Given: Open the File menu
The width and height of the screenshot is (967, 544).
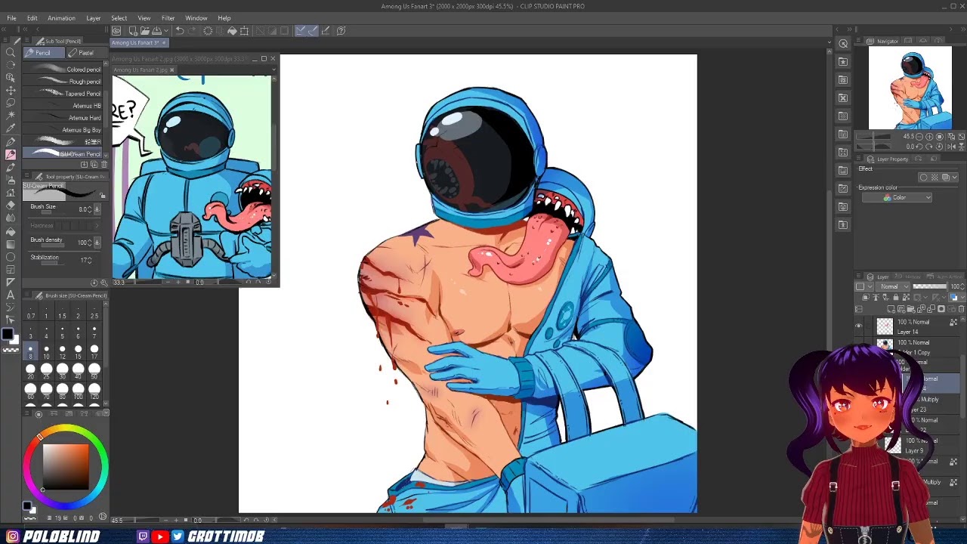Looking at the screenshot, I should tap(12, 18).
